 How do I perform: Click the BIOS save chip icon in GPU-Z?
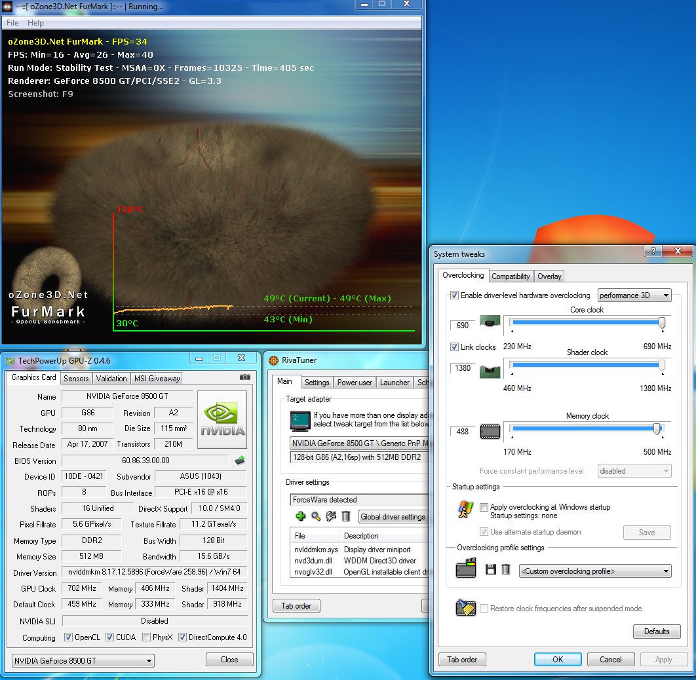coord(240,461)
